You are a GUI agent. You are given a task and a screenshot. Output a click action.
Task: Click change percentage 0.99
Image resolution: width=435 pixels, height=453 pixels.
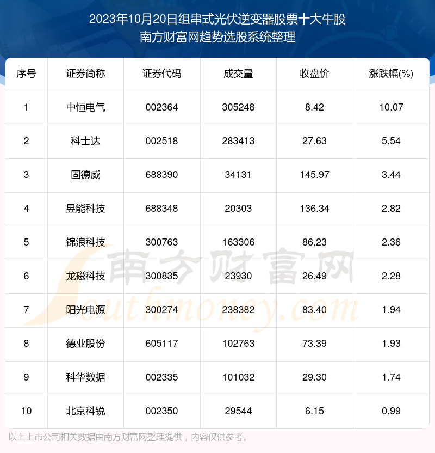[x=391, y=411]
